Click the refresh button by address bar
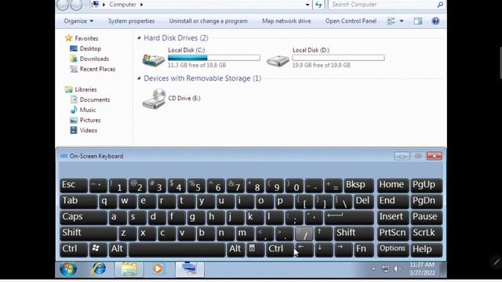The height and width of the screenshot is (282, 502). coord(318,5)
